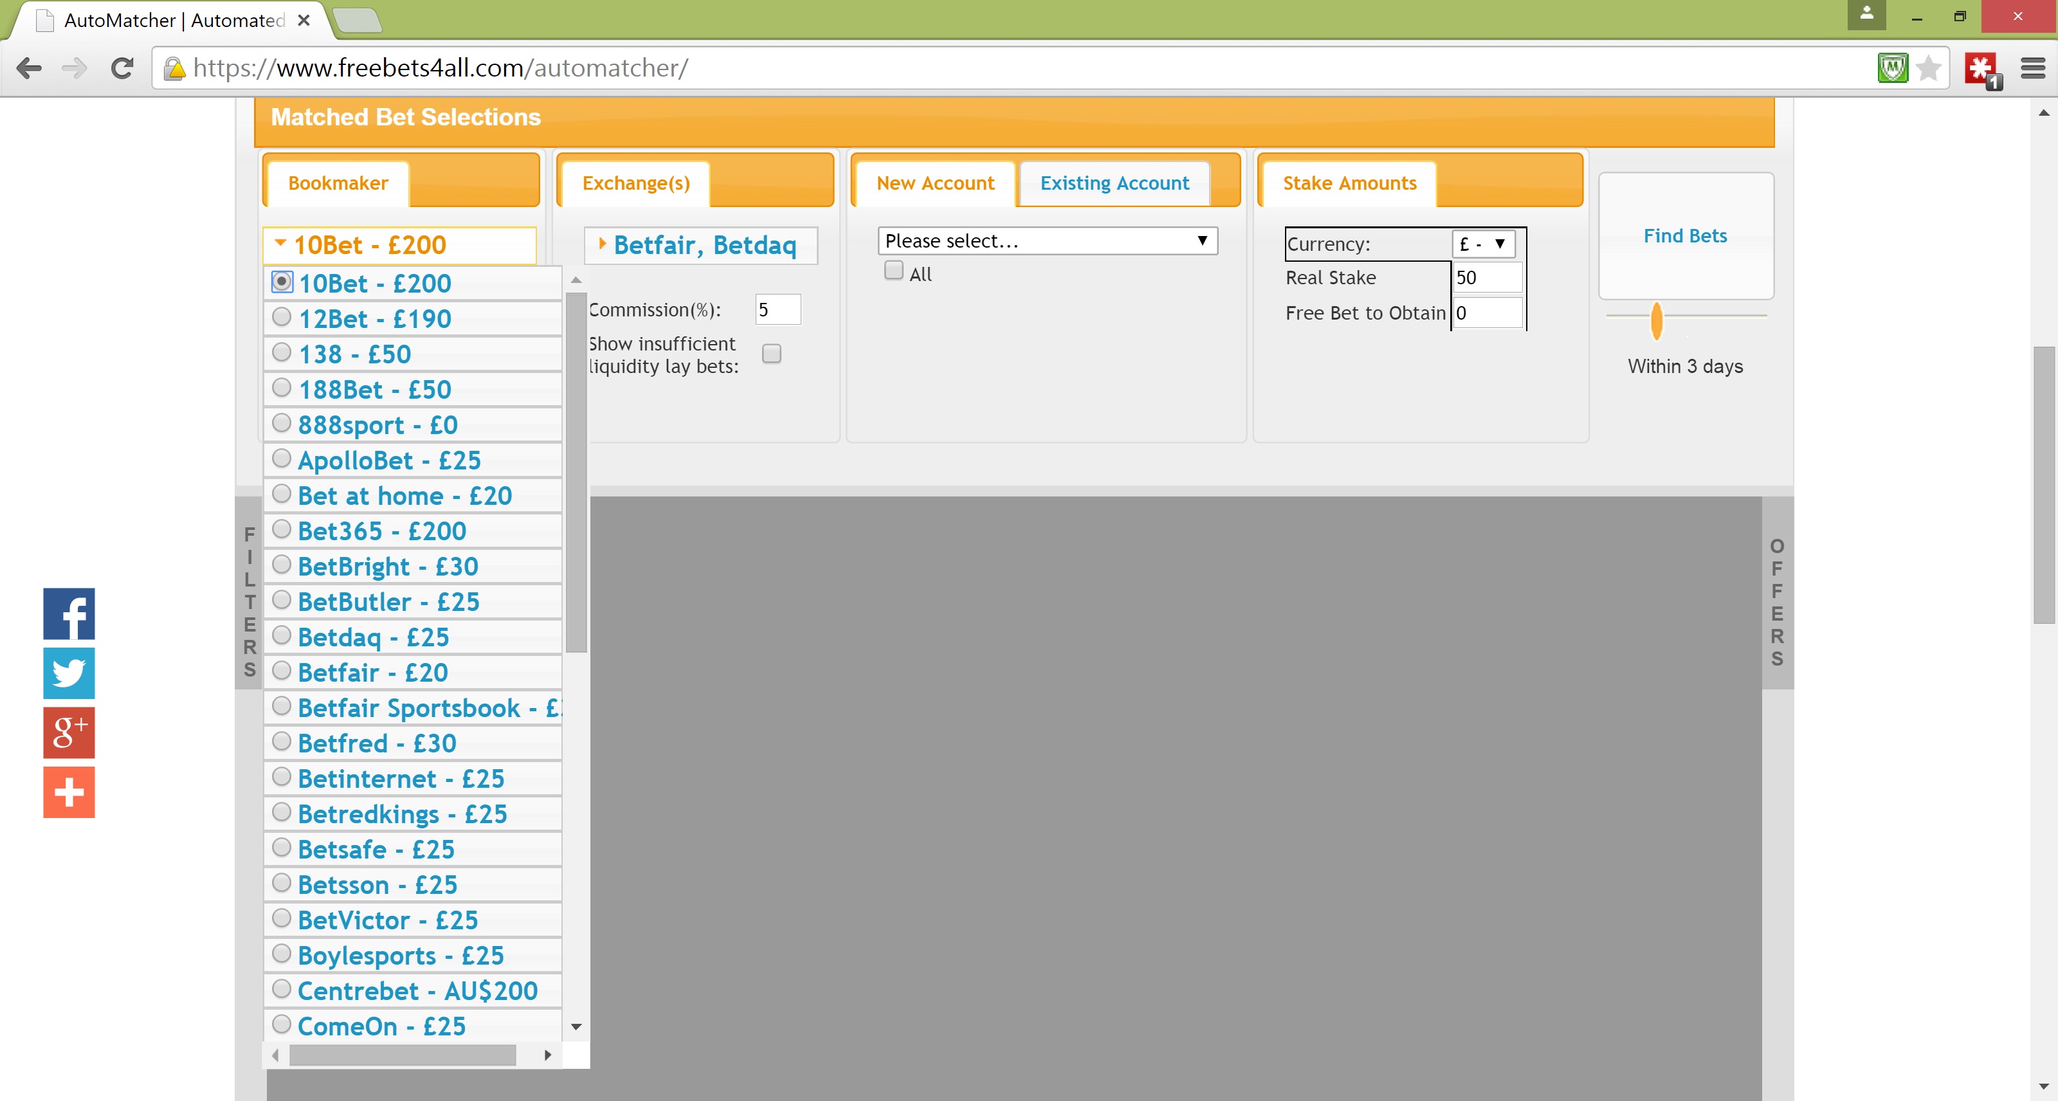Click the browser forward arrow
Screen dimensions: 2058x1101
(x=75, y=68)
